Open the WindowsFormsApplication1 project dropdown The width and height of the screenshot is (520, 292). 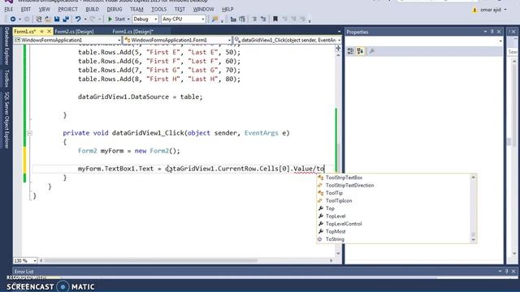[x=67, y=40]
